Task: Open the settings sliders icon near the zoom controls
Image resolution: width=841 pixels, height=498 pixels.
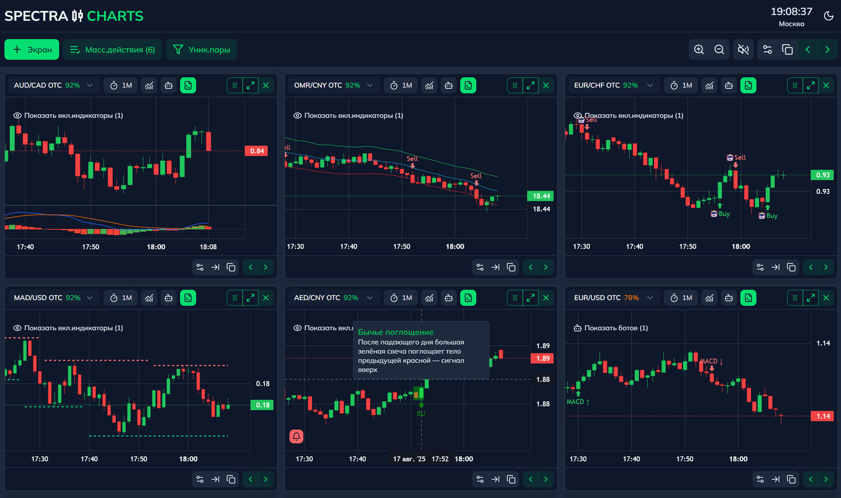Action: click(767, 49)
